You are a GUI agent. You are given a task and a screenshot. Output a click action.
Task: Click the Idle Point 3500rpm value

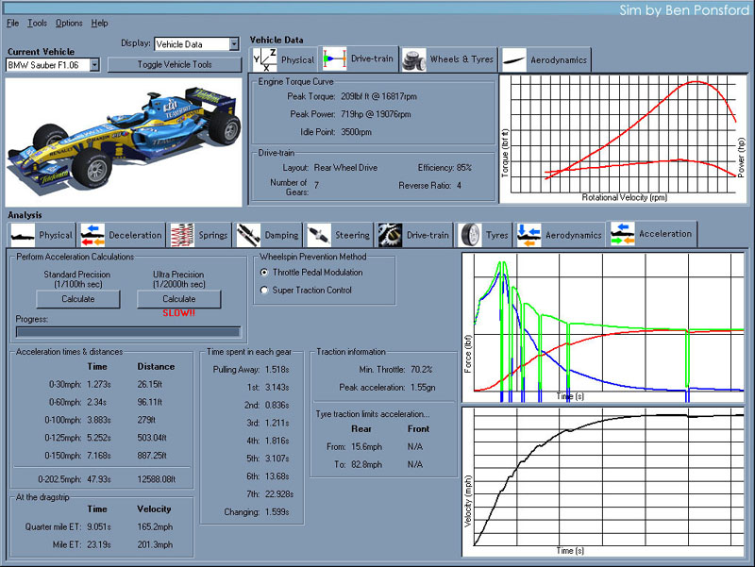tap(357, 132)
